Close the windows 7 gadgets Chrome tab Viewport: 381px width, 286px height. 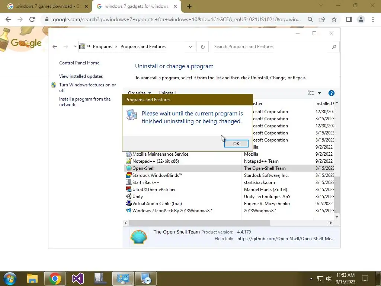click(x=175, y=7)
